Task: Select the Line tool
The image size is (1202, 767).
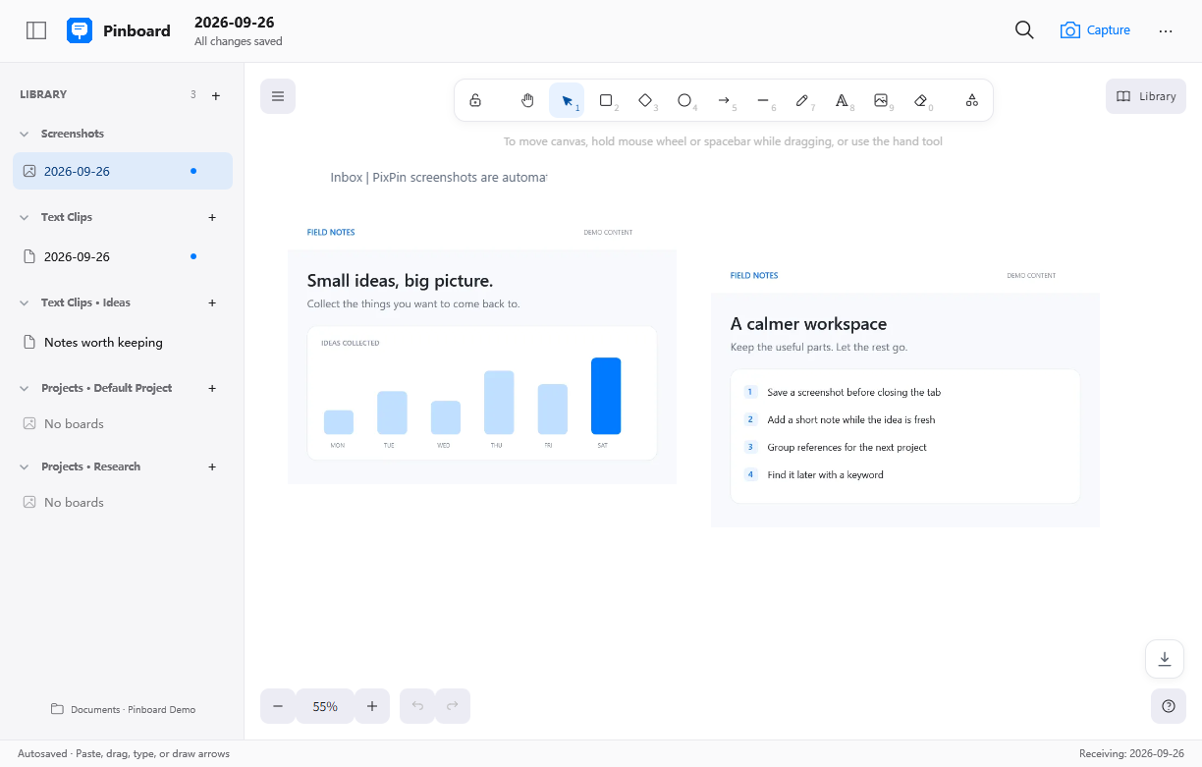Action: tap(763, 100)
